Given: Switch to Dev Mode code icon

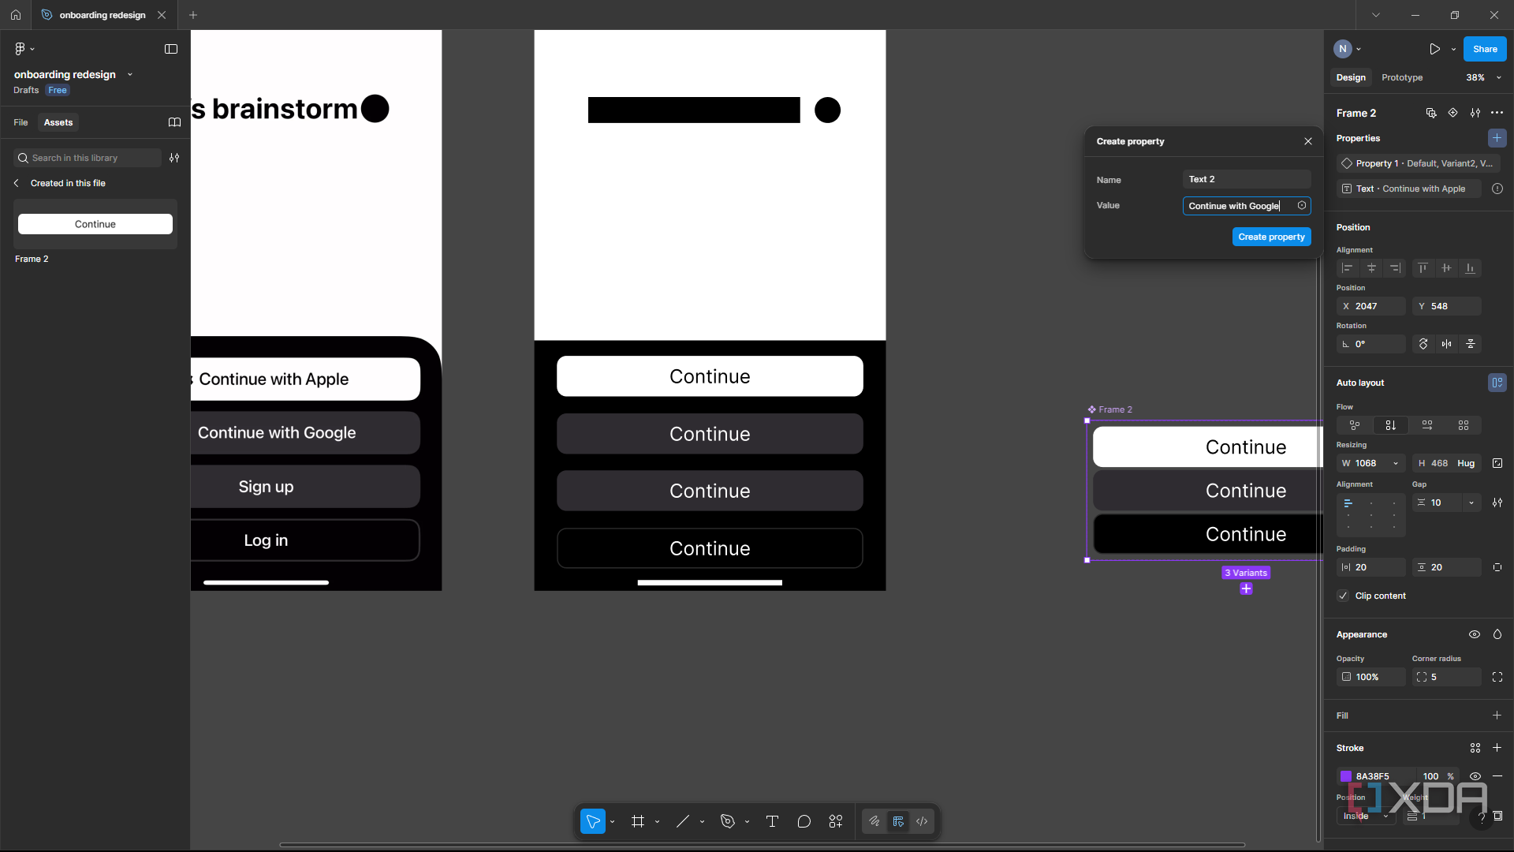Looking at the screenshot, I should coord(922,821).
